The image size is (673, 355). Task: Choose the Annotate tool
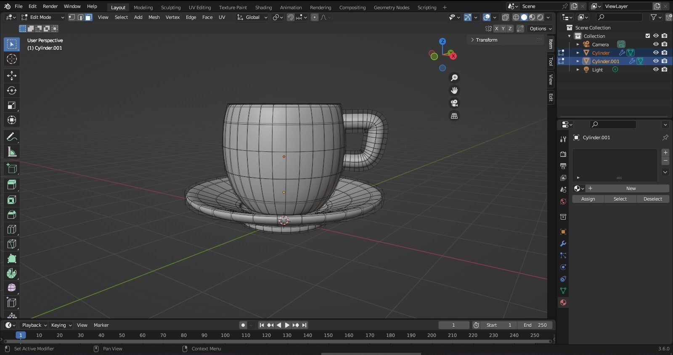[12, 137]
